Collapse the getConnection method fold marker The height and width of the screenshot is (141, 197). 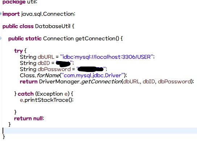pyautogui.click(x=0, y=38)
